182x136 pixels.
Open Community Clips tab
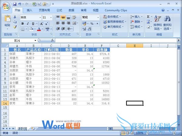pos(116,10)
